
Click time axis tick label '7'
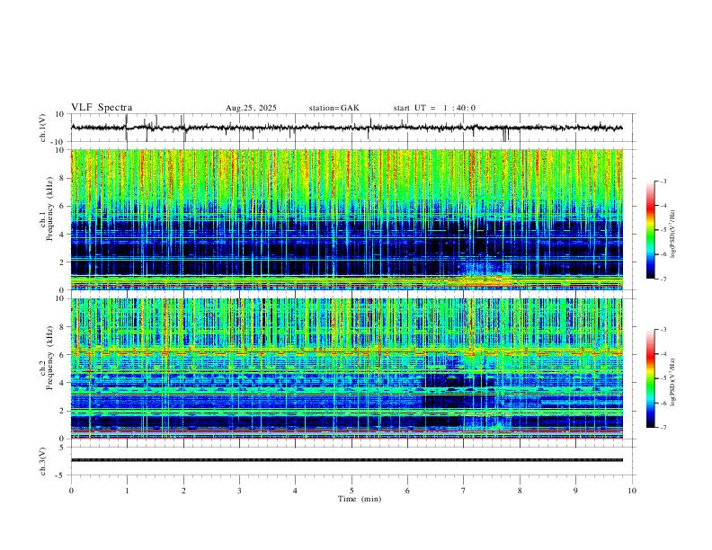(464, 491)
